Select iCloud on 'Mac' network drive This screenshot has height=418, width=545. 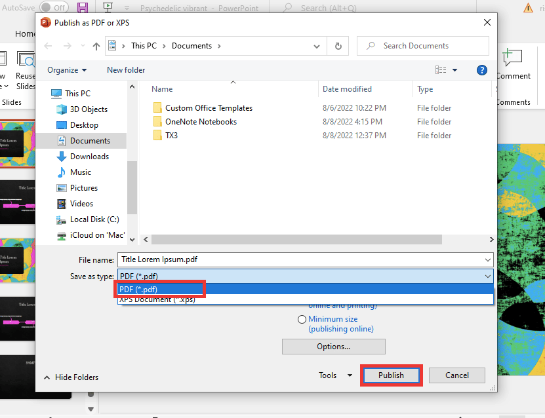(x=91, y=235)
